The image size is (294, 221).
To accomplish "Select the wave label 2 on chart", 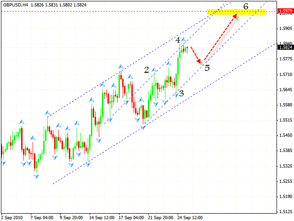I will coord(147,70).
